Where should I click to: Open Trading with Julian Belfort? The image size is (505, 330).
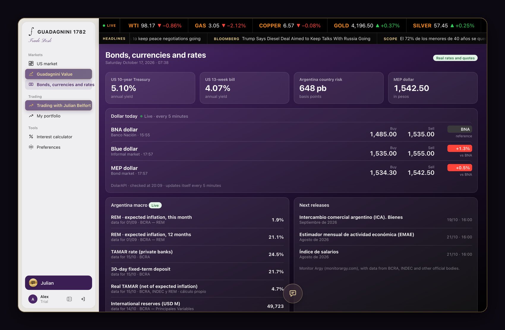click(x=59, y=105)
